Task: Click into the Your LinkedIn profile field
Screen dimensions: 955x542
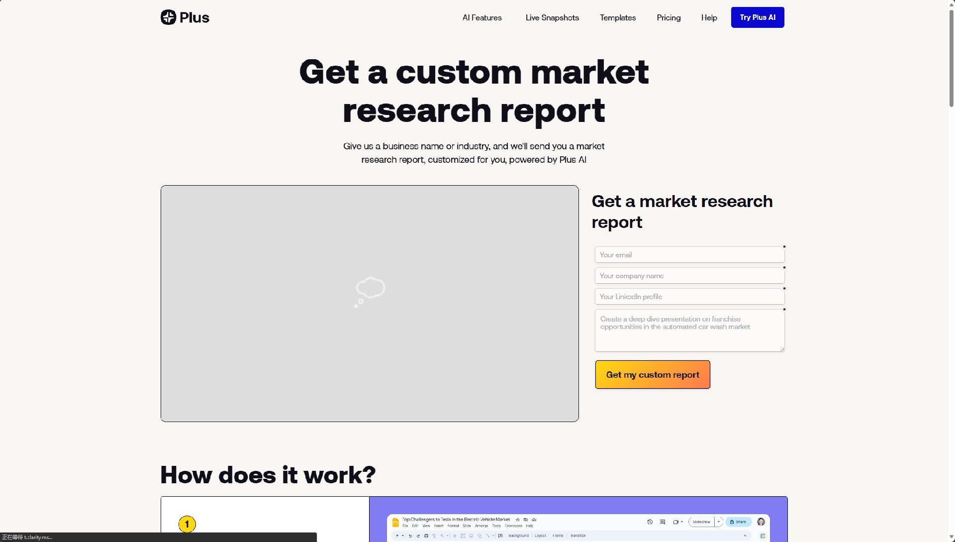Action: [x=689, y=297]
